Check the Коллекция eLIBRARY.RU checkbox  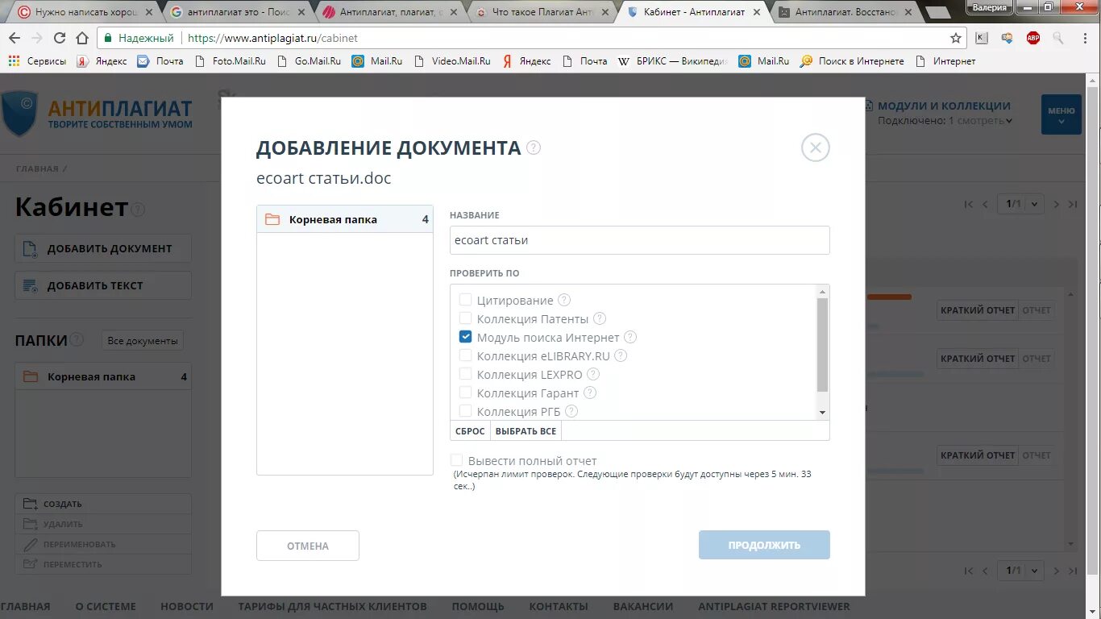(465, 355)
